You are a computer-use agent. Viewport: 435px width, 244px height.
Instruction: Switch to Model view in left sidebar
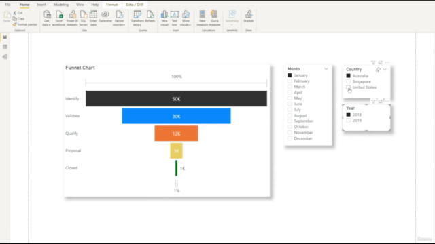pyautogui.click(x=5, y=57)
